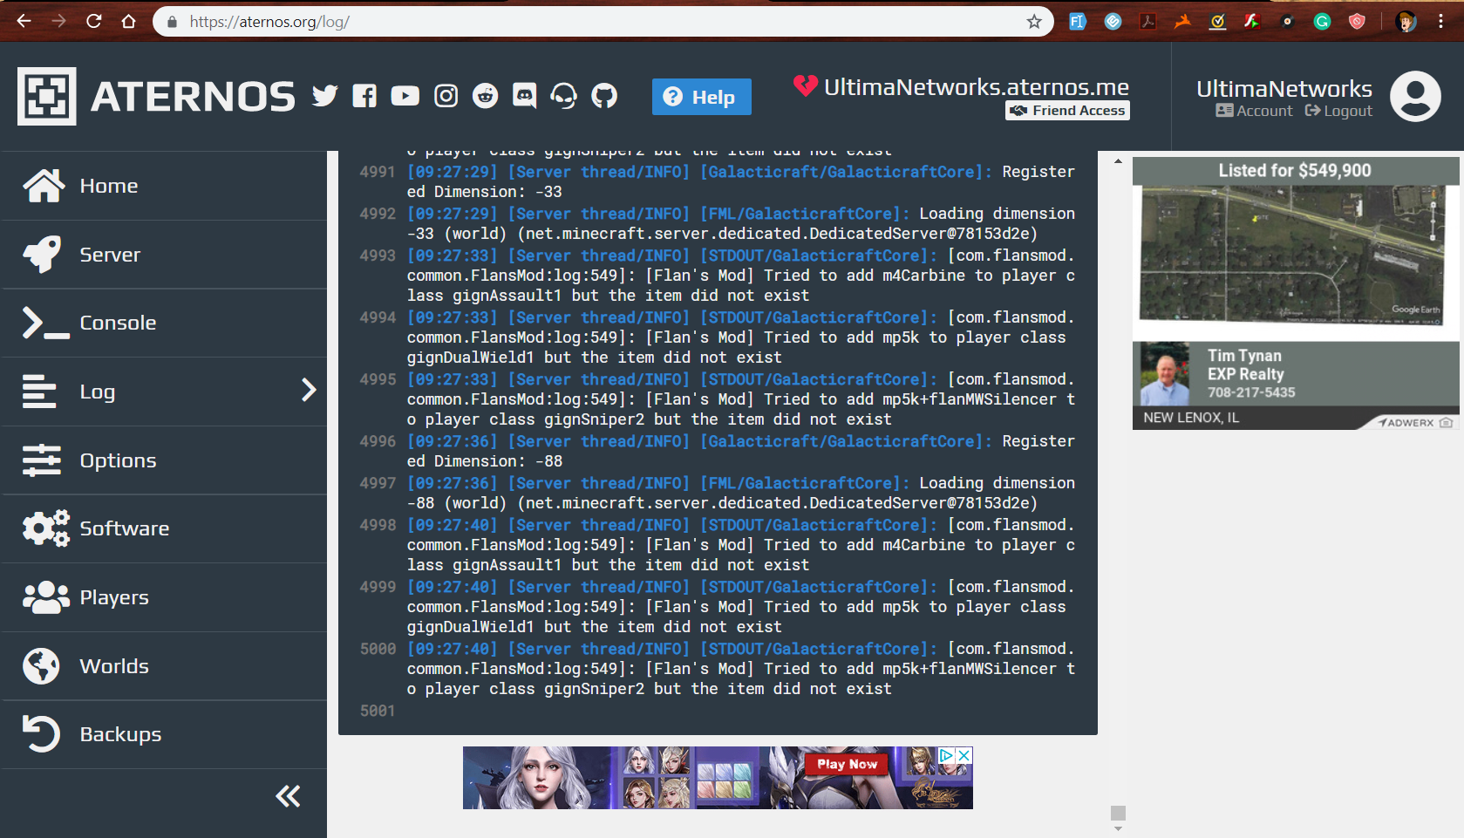Open Backups in the sidebar
The image size is (1464, 838).
point(164,734)
